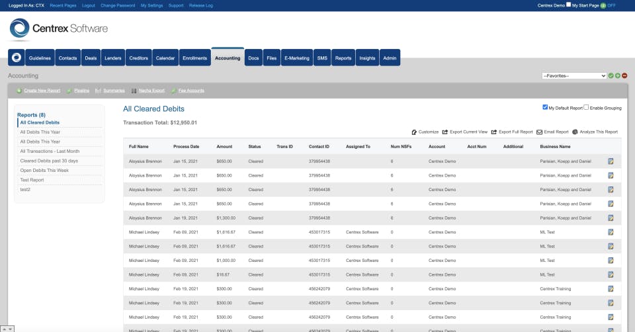This screenshot has width=635, height=332.
Task: Open the E-Marketing tab
Action: coord(297,58)
